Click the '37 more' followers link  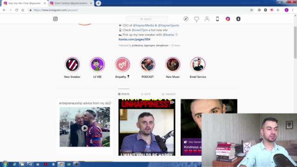175,45
